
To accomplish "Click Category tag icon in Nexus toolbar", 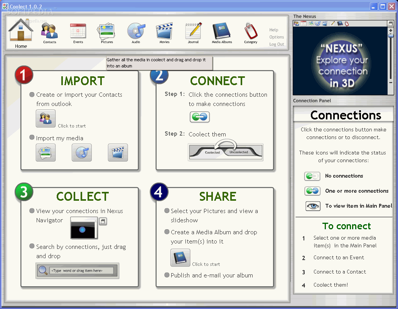I will coord(346,24).
